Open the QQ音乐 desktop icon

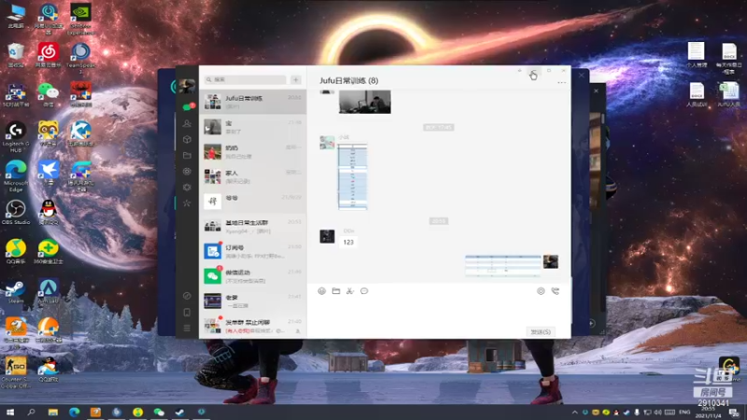coord(16,251)
